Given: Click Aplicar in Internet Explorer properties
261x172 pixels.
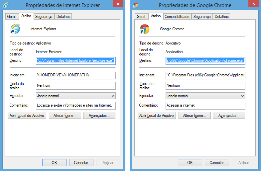Looking at the screenshot, I should point(108,162).
